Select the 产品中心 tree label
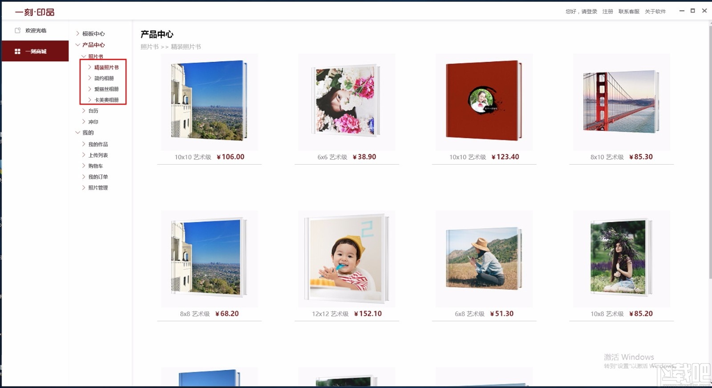The image size is (712, 388). [93, 45]
